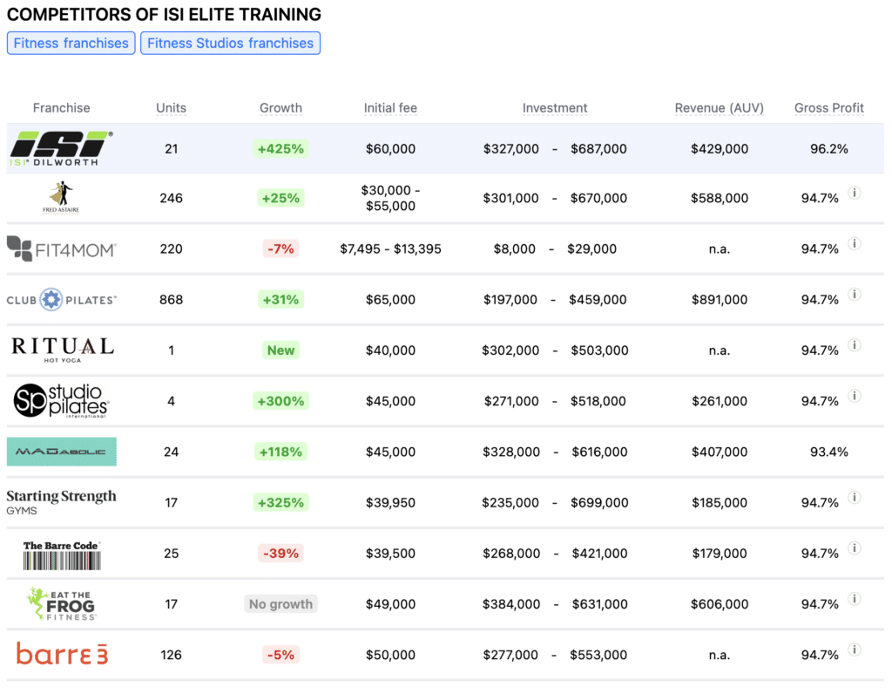This screenshot has width=892, height=694.
Task: Click the barre3 logo
Action: [62, 654]
